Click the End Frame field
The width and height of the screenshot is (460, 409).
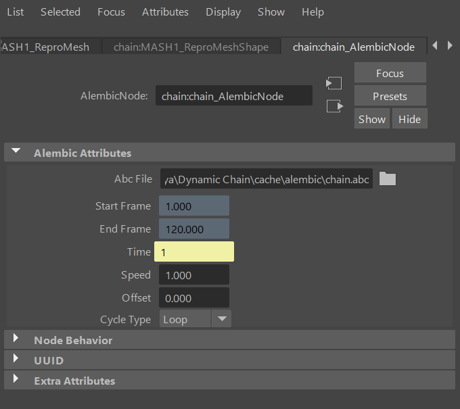point(194,229)
